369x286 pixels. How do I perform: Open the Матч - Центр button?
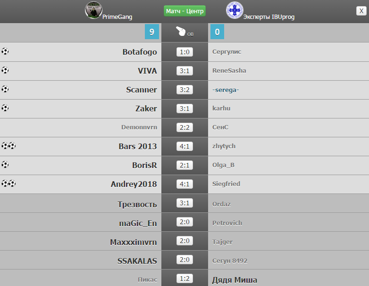(x=184, y=11)
